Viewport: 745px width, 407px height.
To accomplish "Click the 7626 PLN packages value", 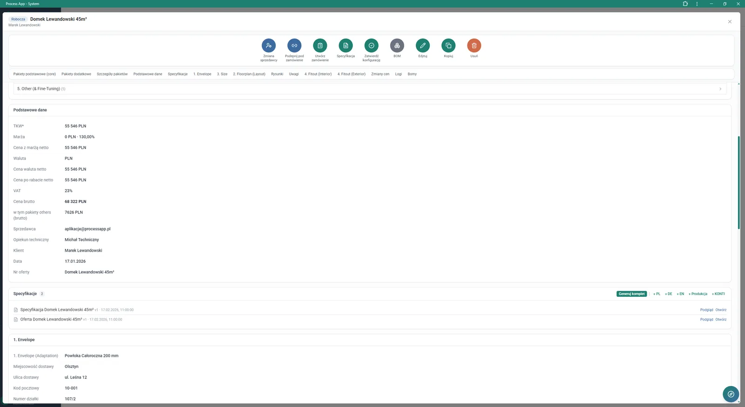I will click(x=74, y=212).
